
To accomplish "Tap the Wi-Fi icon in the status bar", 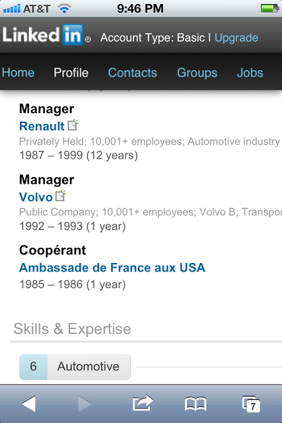I will pyautogui.click(x=64, y=9).
